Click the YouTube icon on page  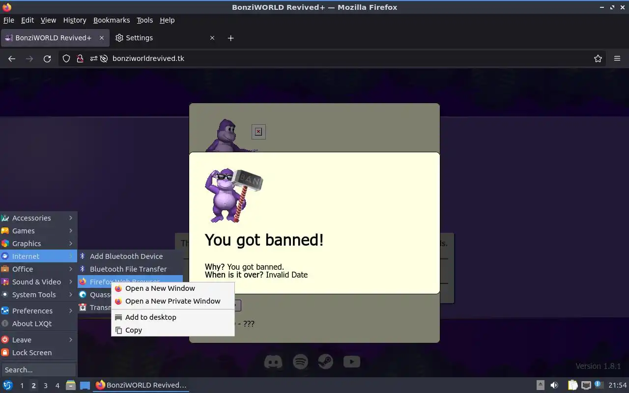point(351,362)
